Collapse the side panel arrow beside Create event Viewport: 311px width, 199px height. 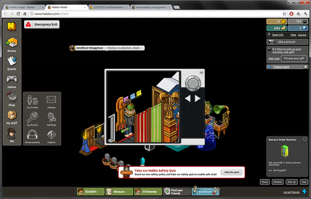tap(305, 67)
